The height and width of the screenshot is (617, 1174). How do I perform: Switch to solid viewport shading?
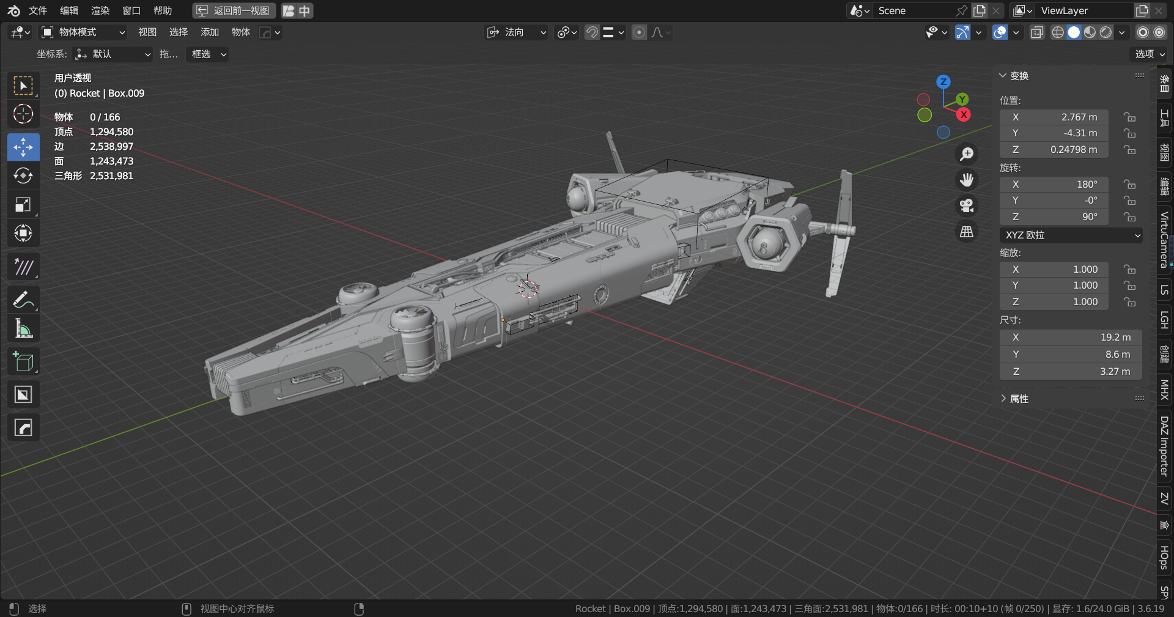pyautogui.click(x=1074, y=32)
